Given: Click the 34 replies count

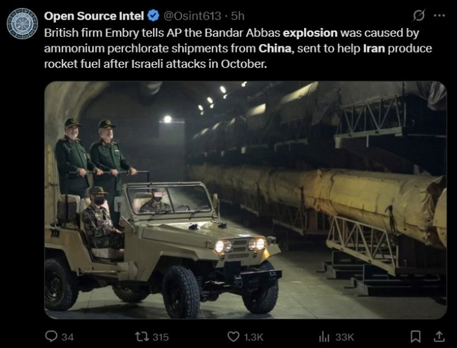Looking at the screenshot, I should 68,337.
